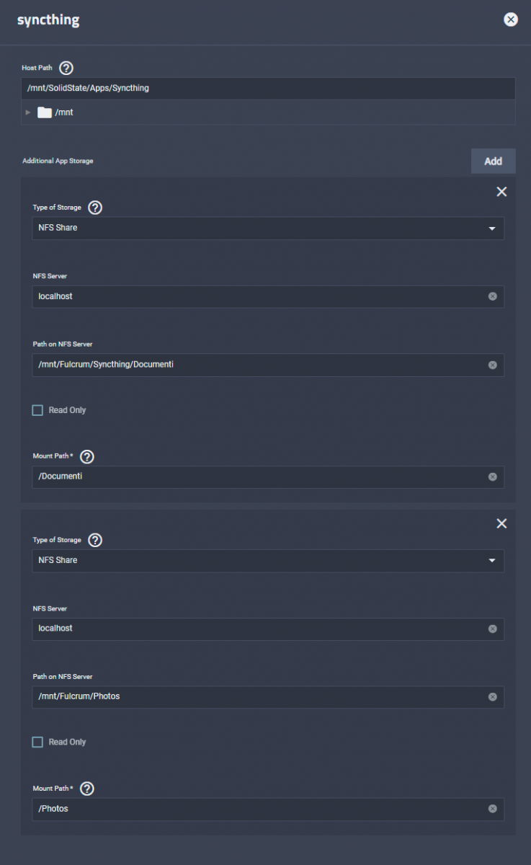Enable Read Only for Photos share
Screen dimensions: 531x865
tap(37, 742)
